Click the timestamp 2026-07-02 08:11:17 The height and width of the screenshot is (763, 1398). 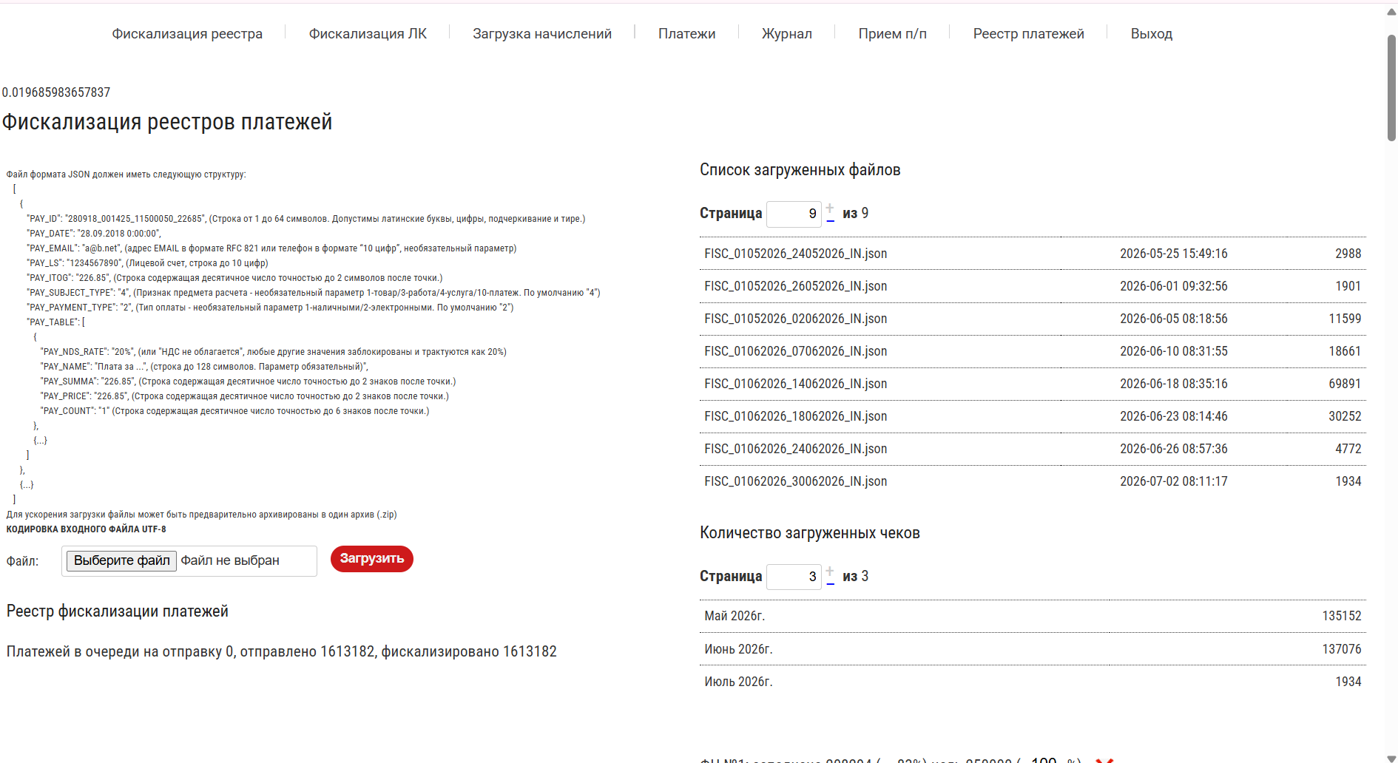(x=1174, y=481)
